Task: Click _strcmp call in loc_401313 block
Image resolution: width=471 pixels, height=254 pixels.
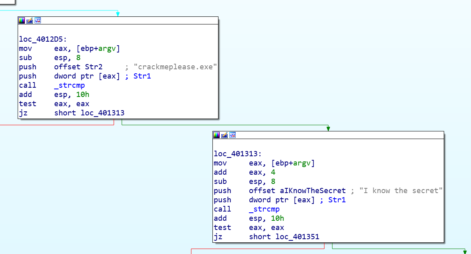Action: tap(264, 209)
